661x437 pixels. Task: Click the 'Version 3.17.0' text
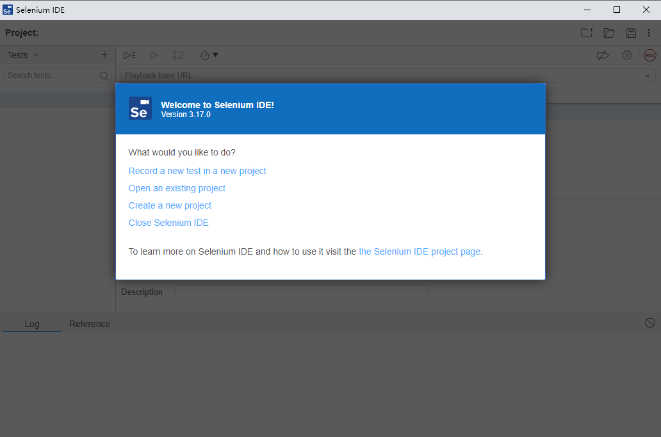coord(186,115)
